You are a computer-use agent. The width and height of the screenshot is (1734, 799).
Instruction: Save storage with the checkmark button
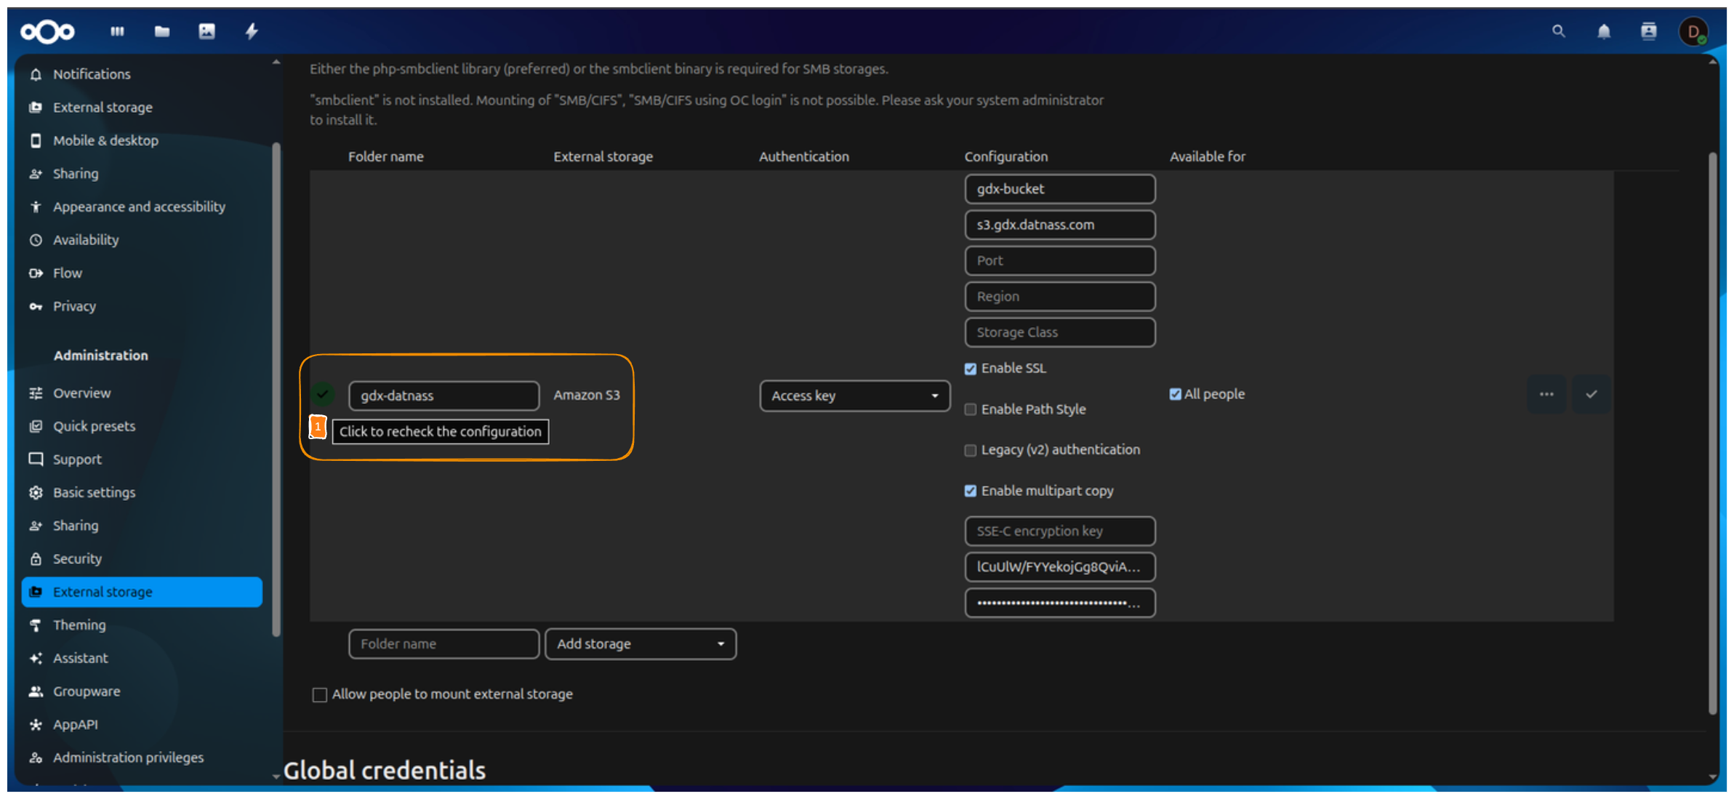(x=1591, y=394)
